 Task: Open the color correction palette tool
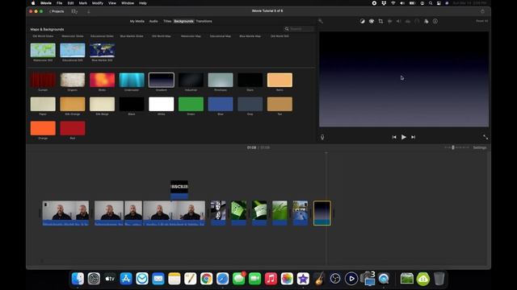coord(372,21)
